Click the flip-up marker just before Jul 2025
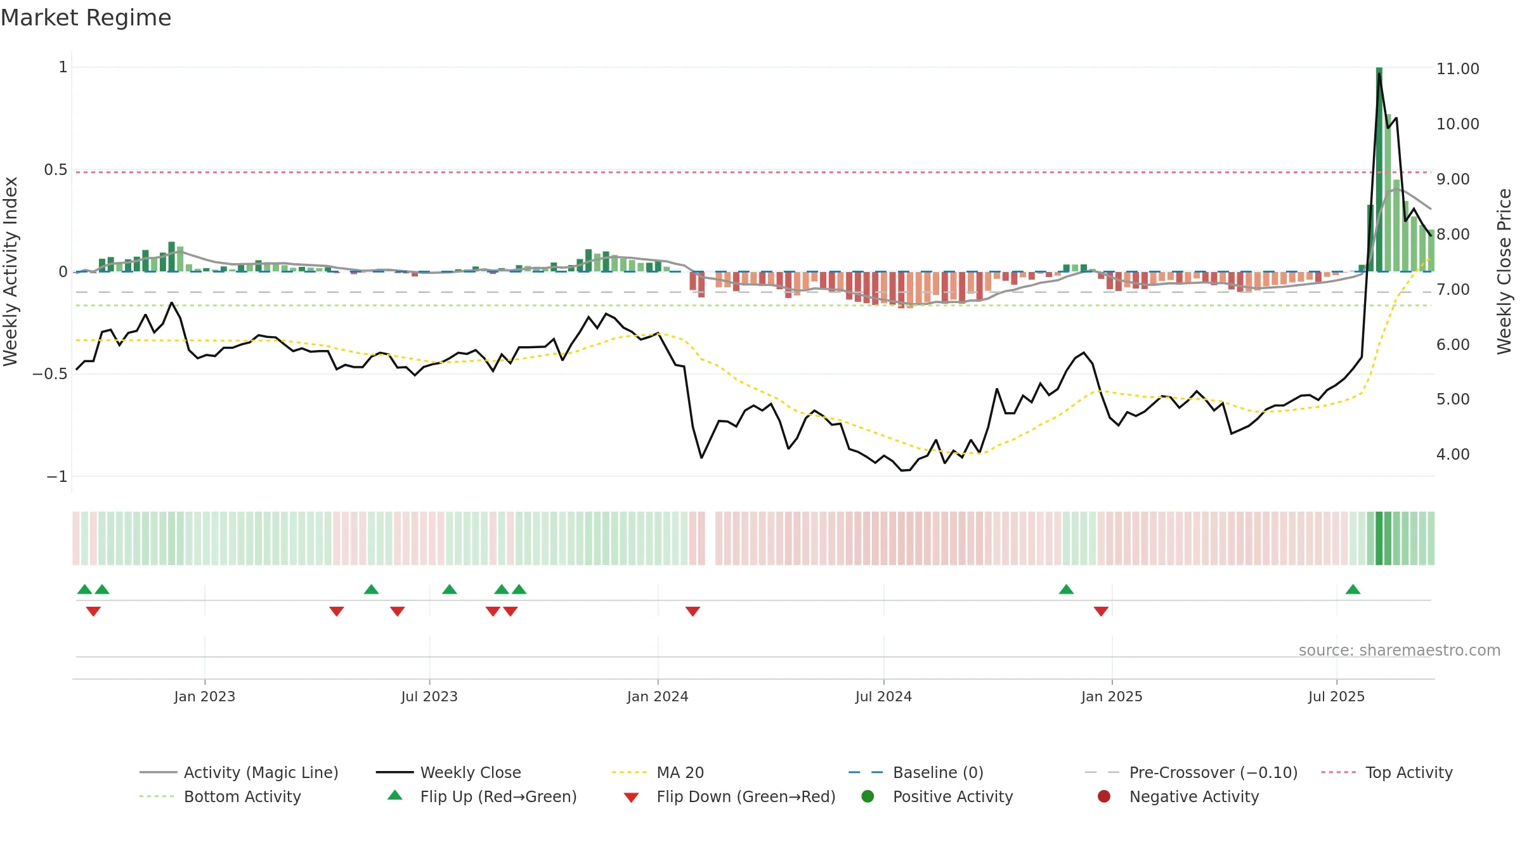Image resolution: width=1522 pixels, height=856 pixels. [1353, 589]
